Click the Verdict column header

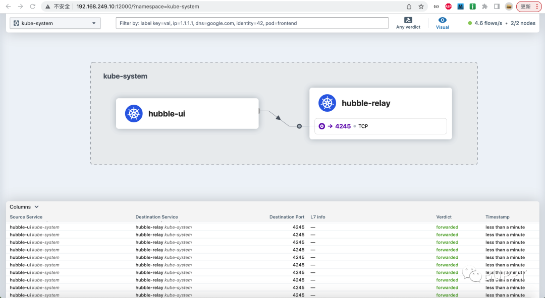pyautogui.click(x=444, y=217)
